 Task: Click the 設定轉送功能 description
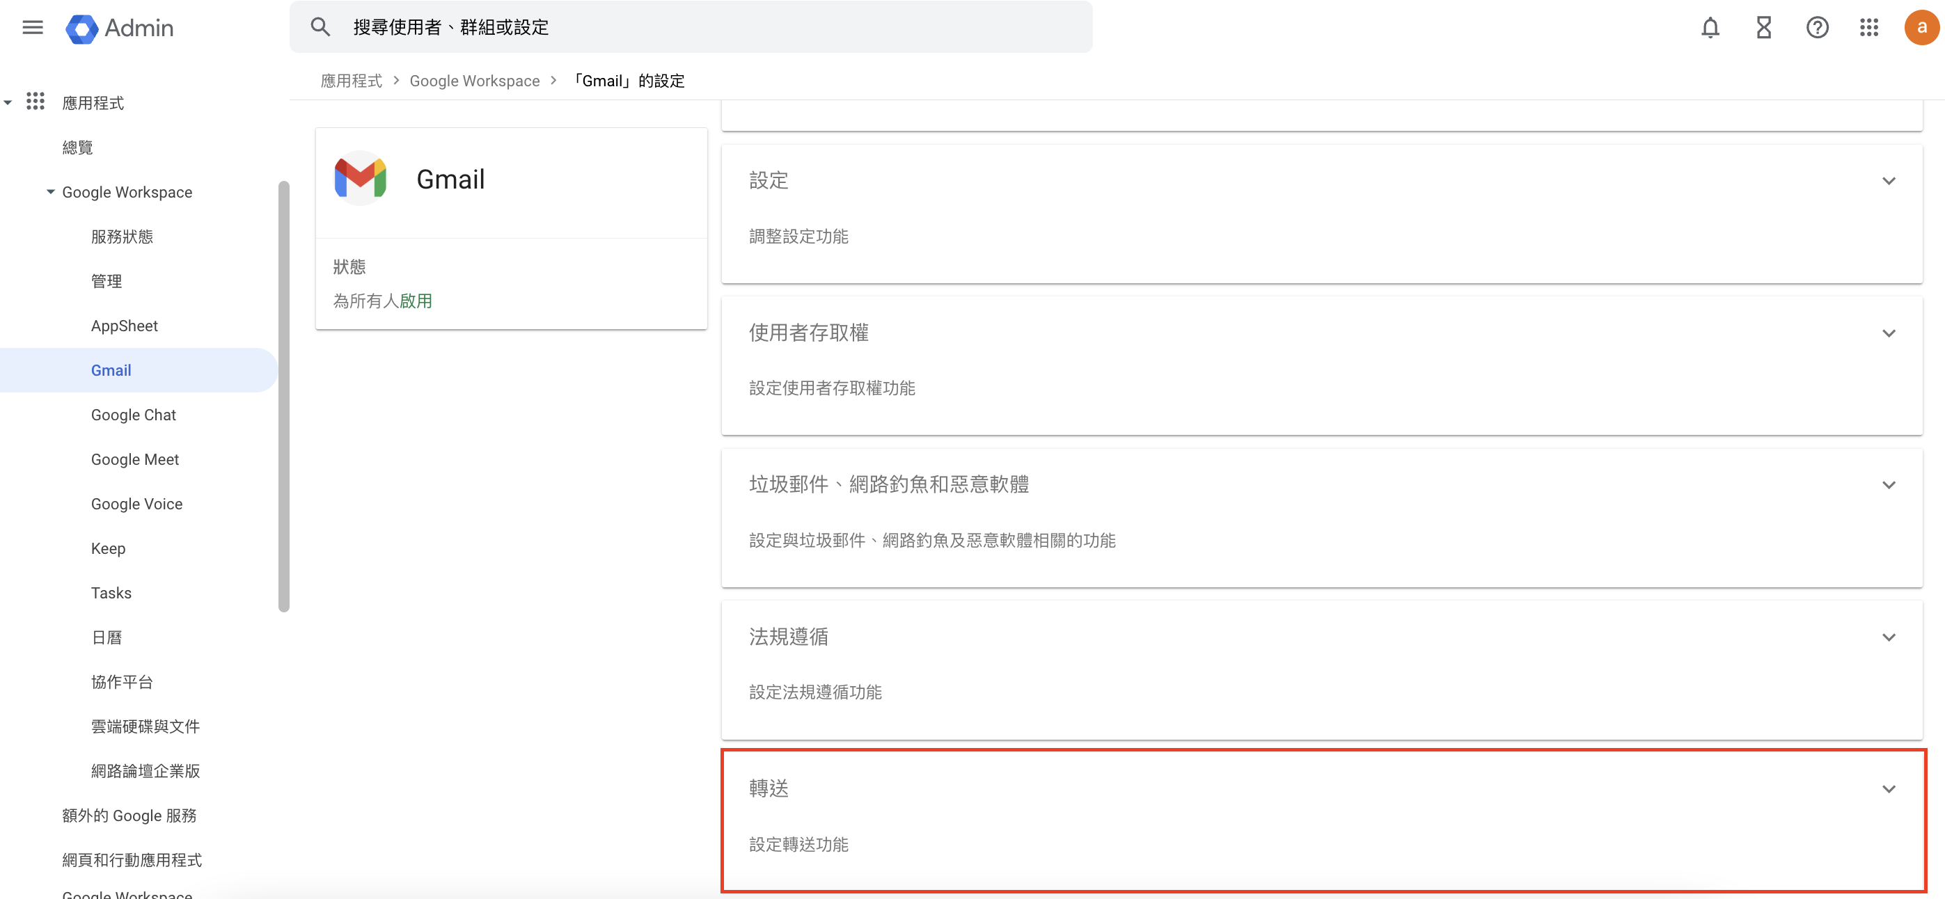[x=798, y=844]
